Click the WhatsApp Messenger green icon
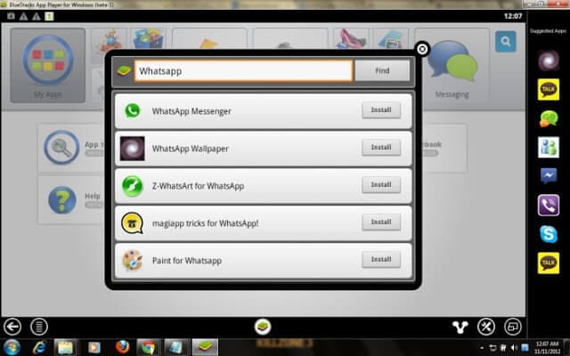 coord(133,110)
